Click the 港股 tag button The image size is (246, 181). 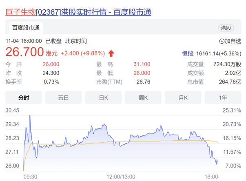(226, 28)
